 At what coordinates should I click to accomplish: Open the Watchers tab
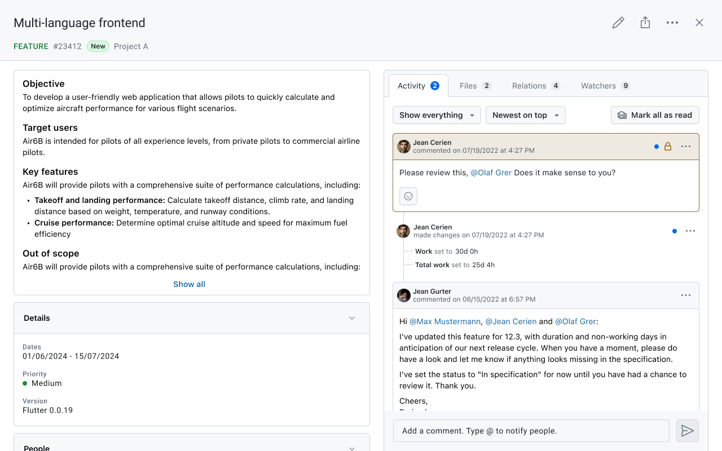pos(605,86)
